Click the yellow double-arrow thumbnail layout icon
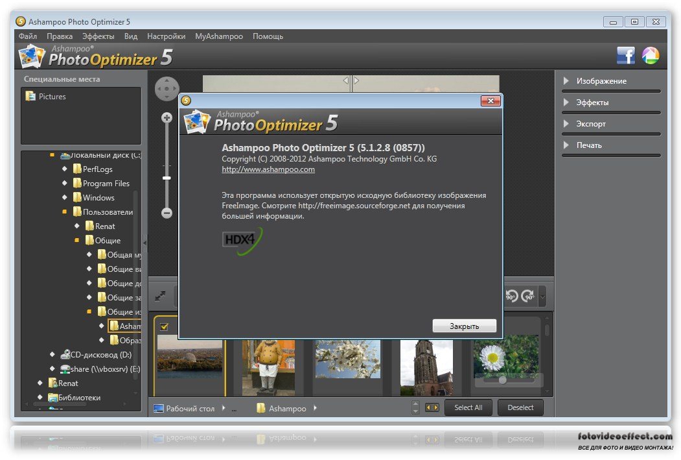Viewport: 681px width, 460px height. [x=432, y=407]
